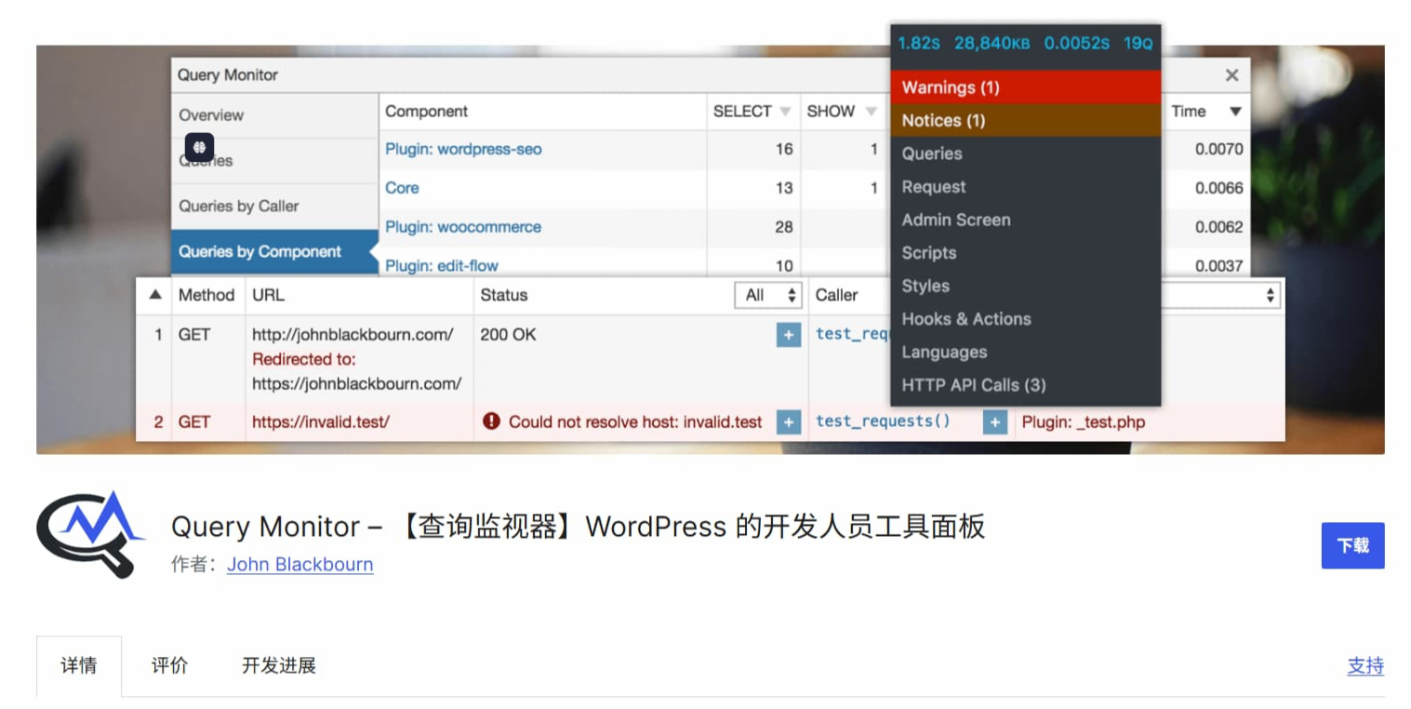Open the John Blackbourn author link
The image size is (1411, 709).
point(300,565)
